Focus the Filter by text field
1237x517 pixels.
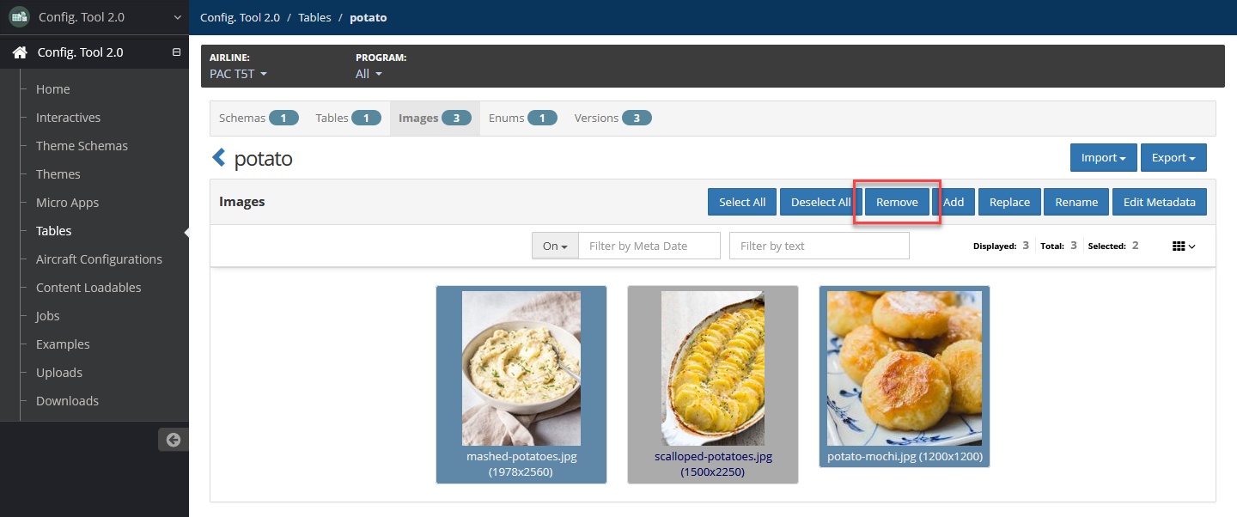coord(820,246)
